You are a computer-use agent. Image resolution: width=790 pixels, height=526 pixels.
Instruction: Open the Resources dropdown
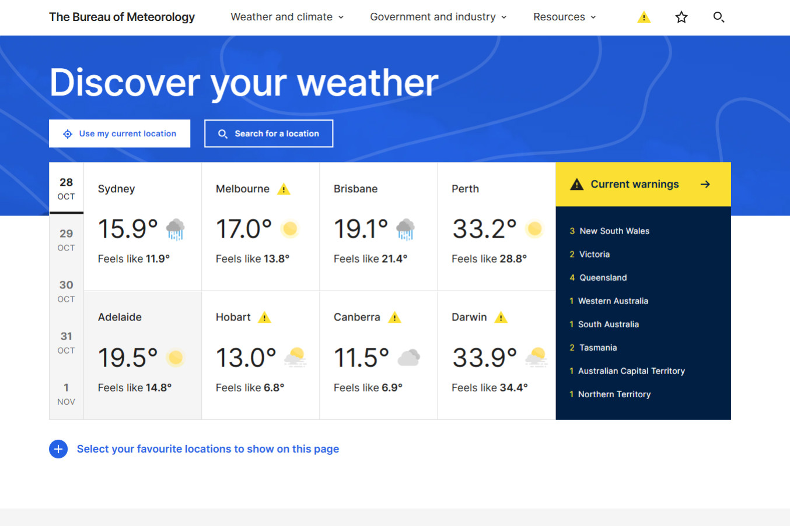click(x=564, y=17)
